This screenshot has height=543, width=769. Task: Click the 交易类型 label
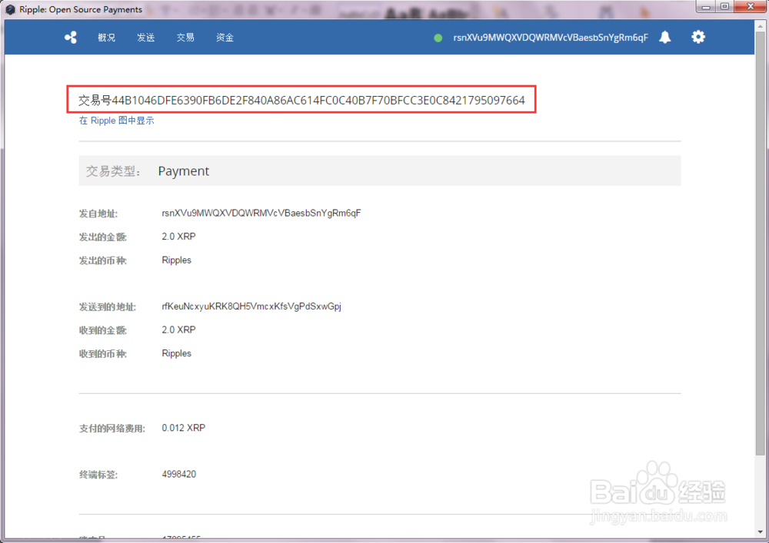coord(114,171)
